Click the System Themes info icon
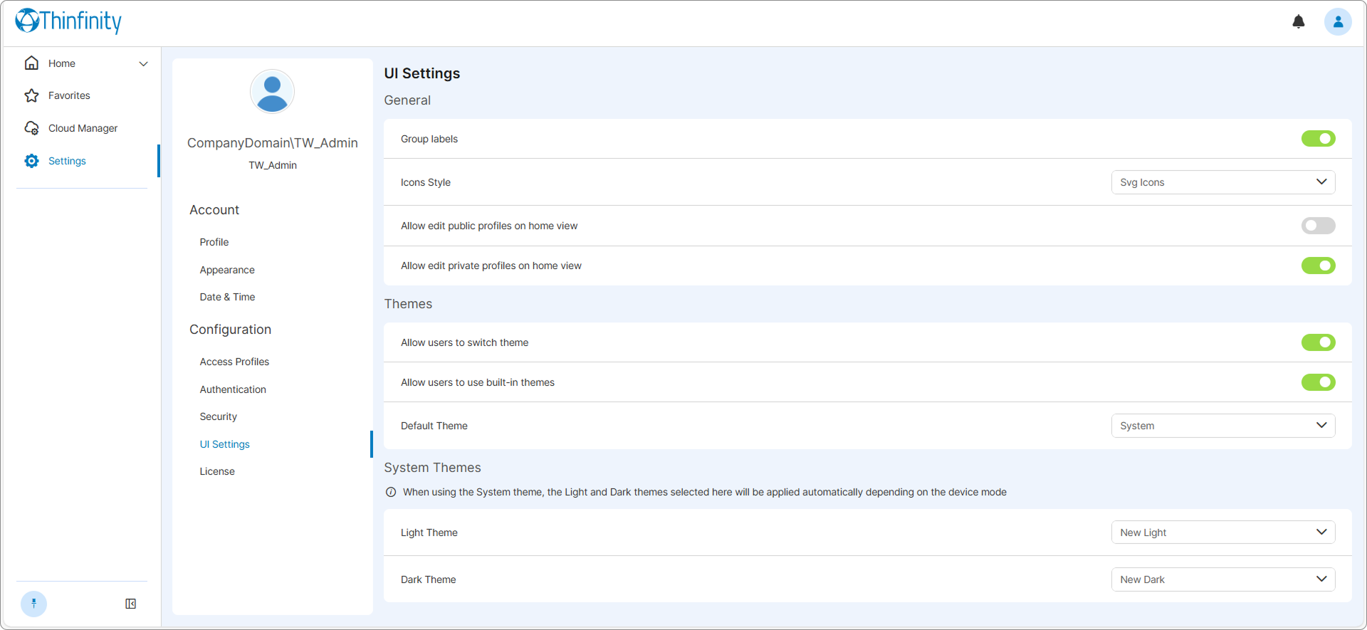The height and width of the screenshot is (630, 1367). point(391,492)
